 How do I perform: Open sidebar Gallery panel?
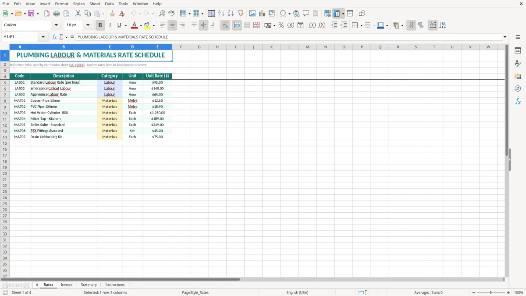518,76
